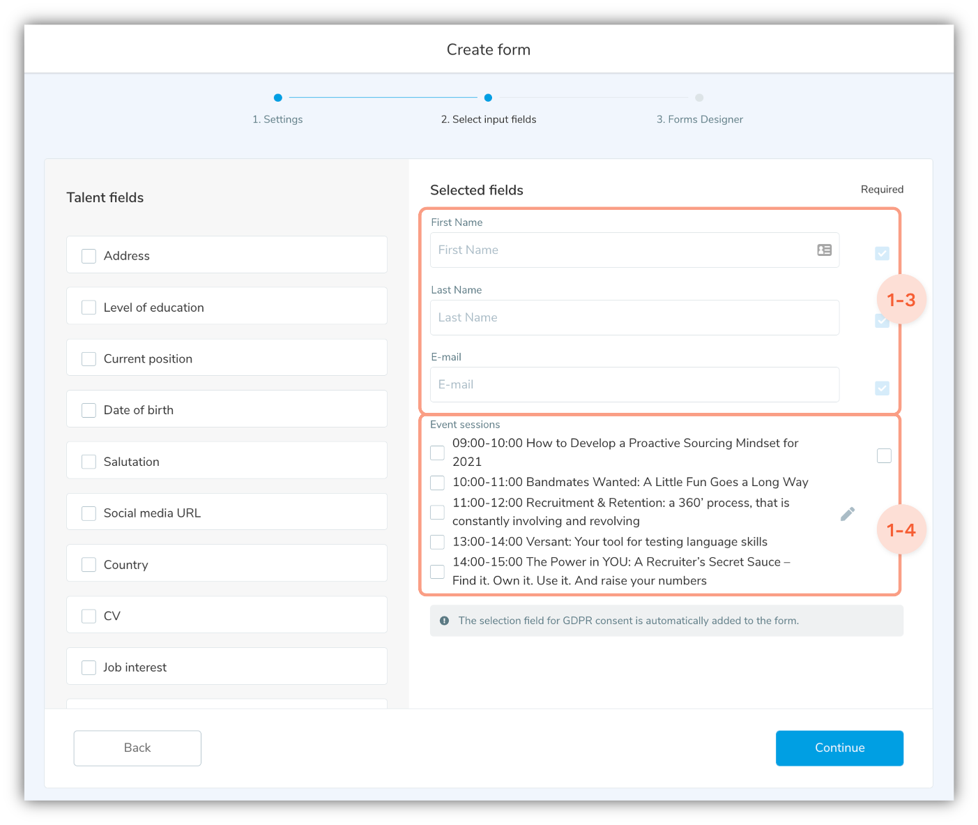978x825 pixels.
Task: Click the contact card icon in First Name field
Action: pos(824,250)
